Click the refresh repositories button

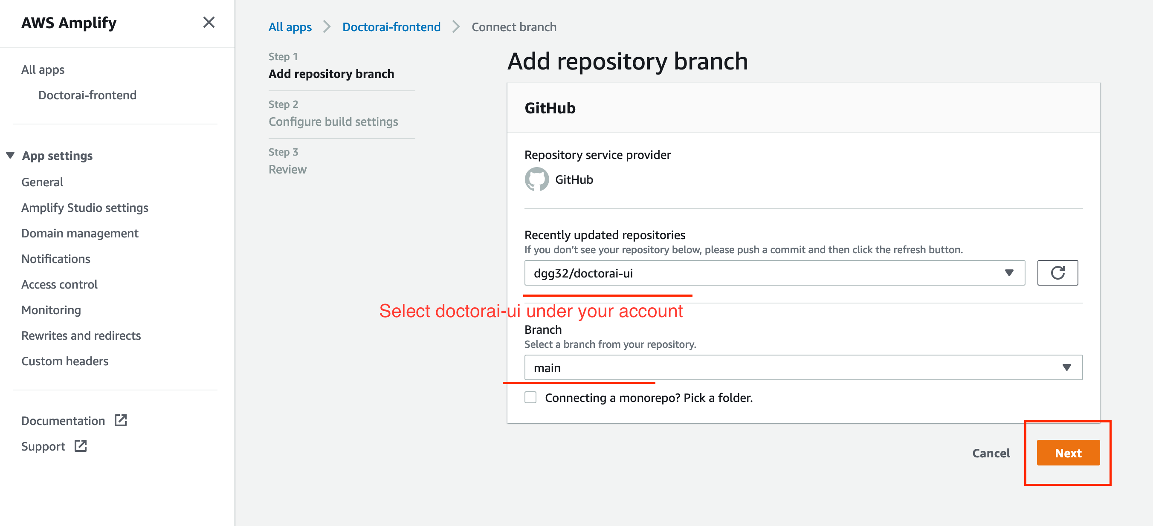point(1057,273)
